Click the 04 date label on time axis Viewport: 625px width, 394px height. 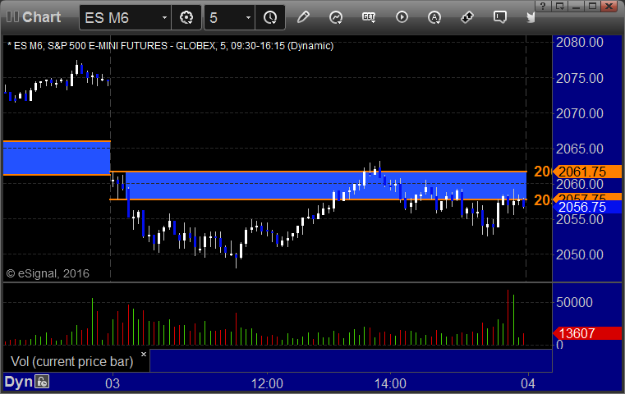(528, 383)
